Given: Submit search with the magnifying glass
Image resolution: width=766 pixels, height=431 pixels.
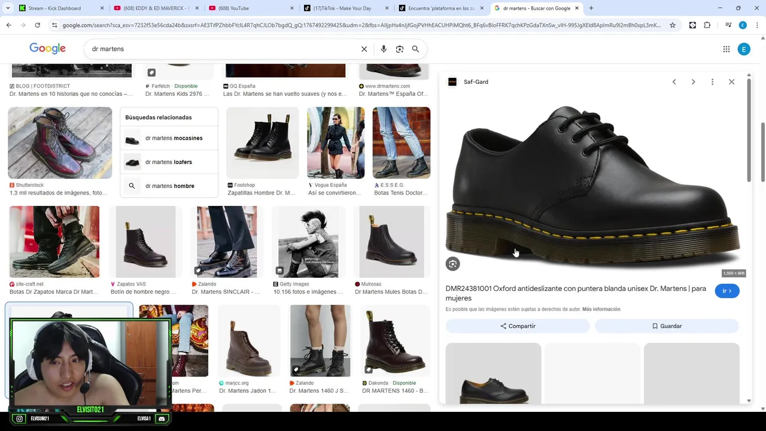Looking at the screenshot, I should [x=415, y=49].
